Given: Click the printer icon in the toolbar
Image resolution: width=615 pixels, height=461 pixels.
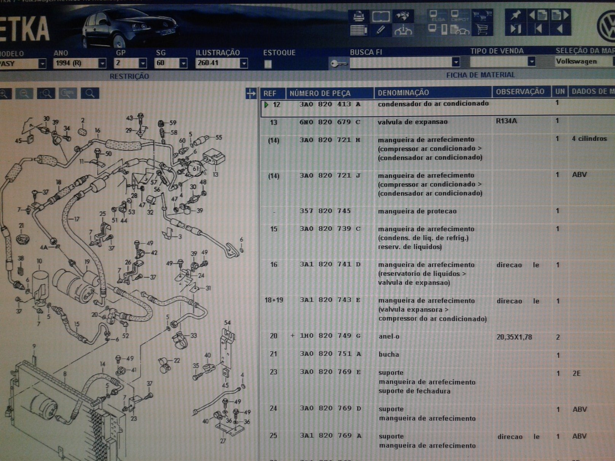Looking at the screenshot, I should [358, 16].
